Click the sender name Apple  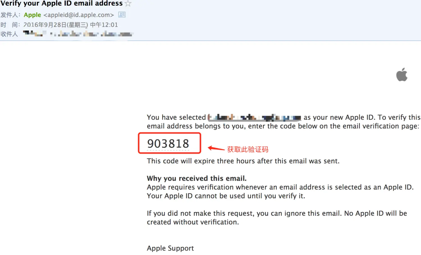[32, 15]
